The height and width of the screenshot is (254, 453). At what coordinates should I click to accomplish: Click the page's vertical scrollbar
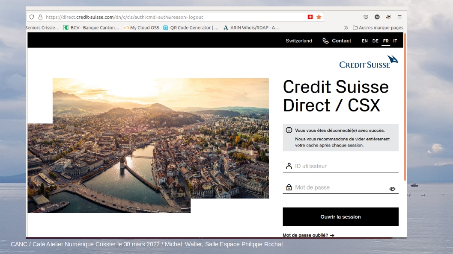point(405,107)
